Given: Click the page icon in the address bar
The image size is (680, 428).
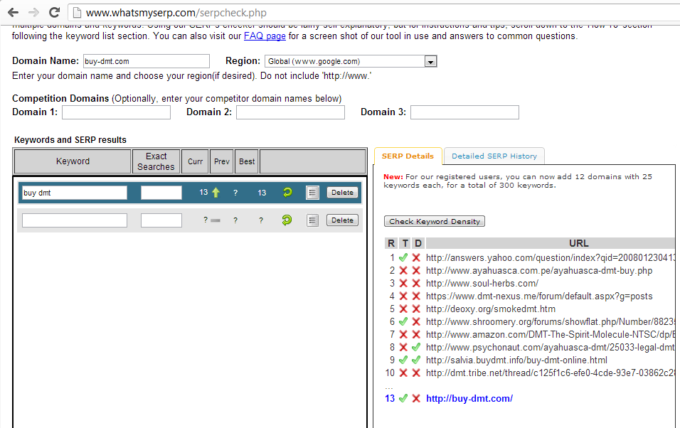Looking at the screenshot, I should (x=75, y=12).
